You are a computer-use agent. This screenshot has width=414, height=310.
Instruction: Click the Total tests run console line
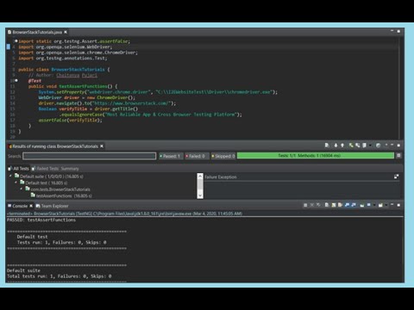60,276
